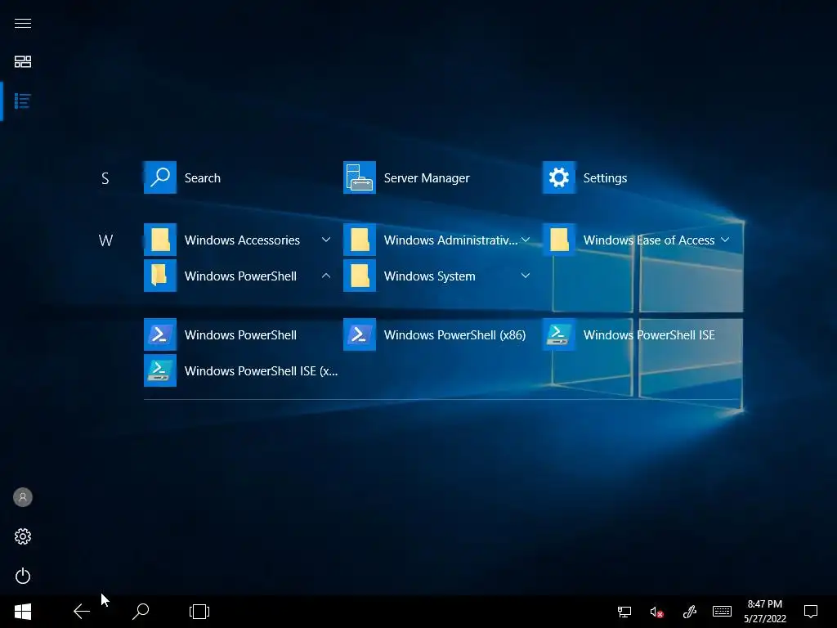Viewport: 837px width, 628px height.
Task: Open Action Center notifications icon
Action: click(x=811, y=612)
